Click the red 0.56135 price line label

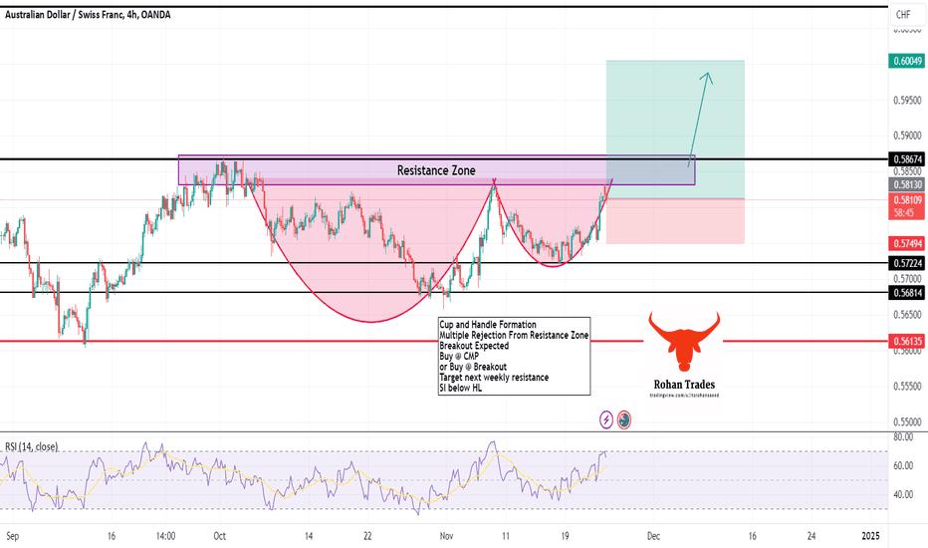click(x=907, y=341)
